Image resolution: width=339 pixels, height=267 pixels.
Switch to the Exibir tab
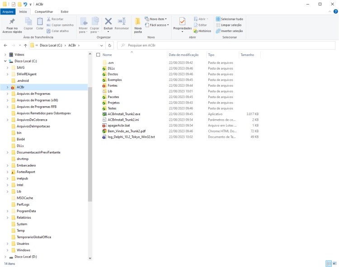[65, 12]
